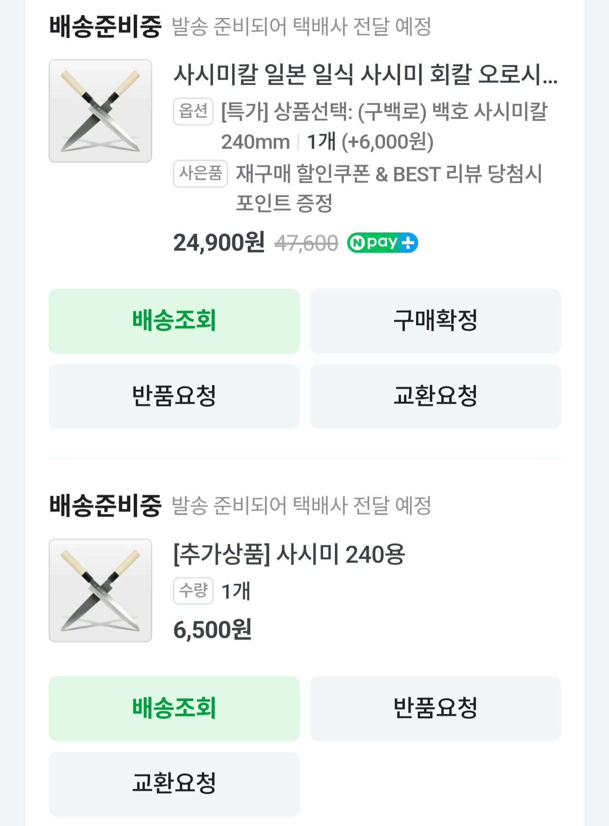Track delivery (배송조회) for the 6,500원 add-on
609x826 pixels.
coord(174,708)
